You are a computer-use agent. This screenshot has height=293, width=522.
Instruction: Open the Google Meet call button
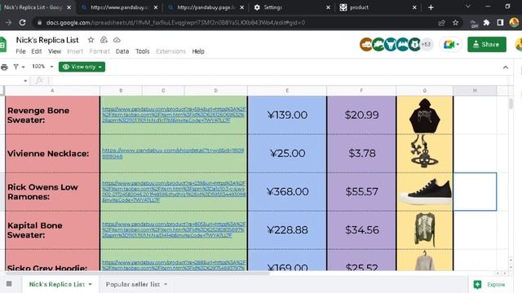point(451,44)
